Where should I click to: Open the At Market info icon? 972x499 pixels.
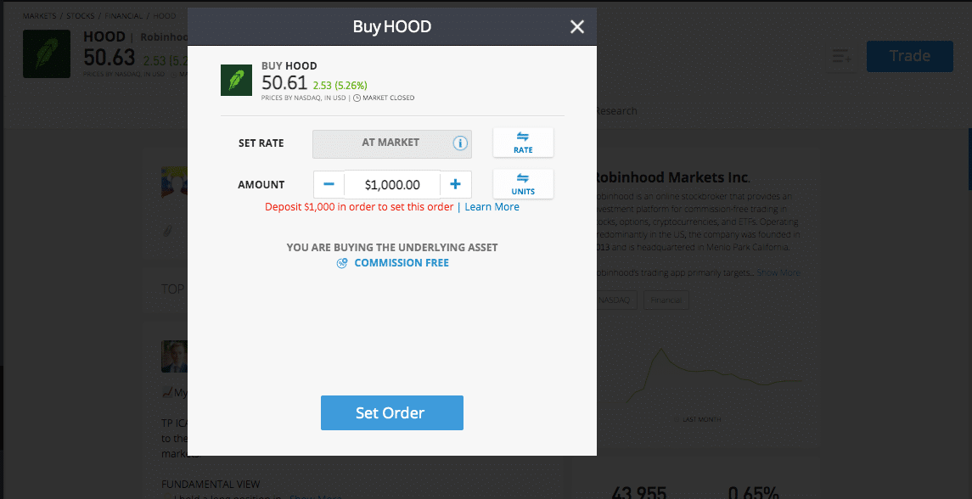[x=459, y=143]
